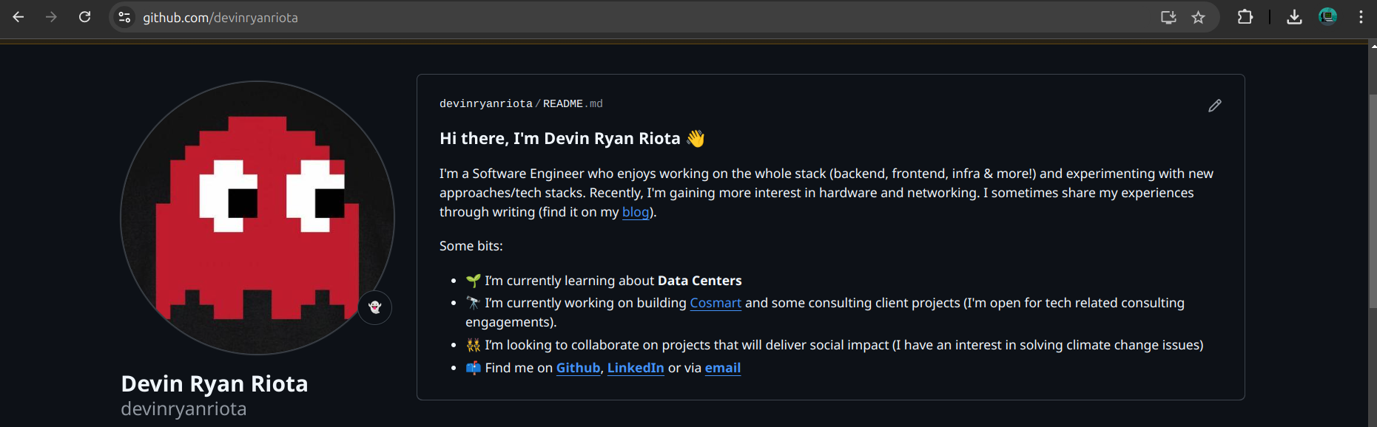This screenshot has height=427, width=1377.
Task: Open the Chrome three-dot menu
Action: tap(1361, 17)
